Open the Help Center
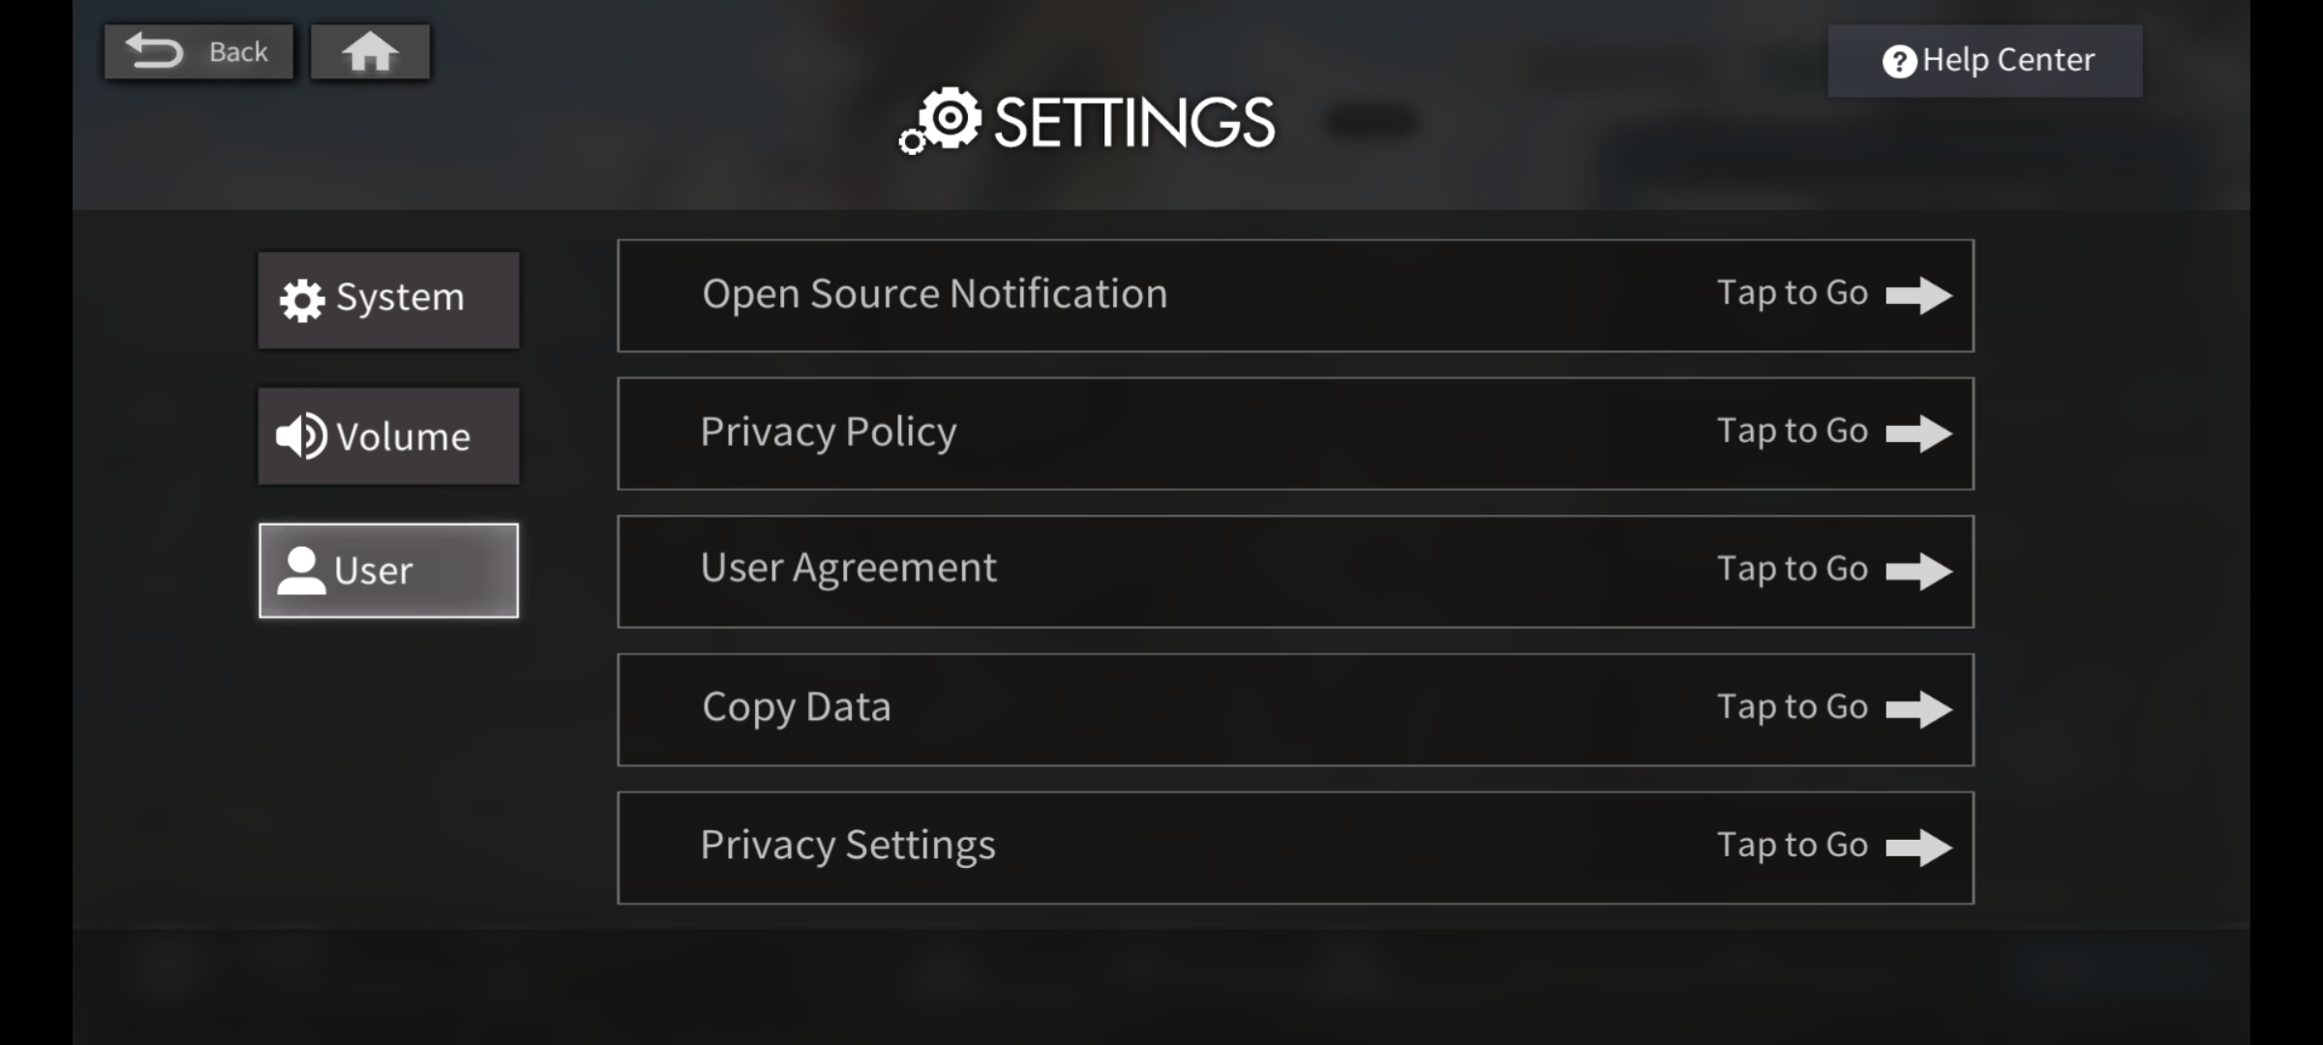This screenshot has width=2323, height=1045. 1985,61
